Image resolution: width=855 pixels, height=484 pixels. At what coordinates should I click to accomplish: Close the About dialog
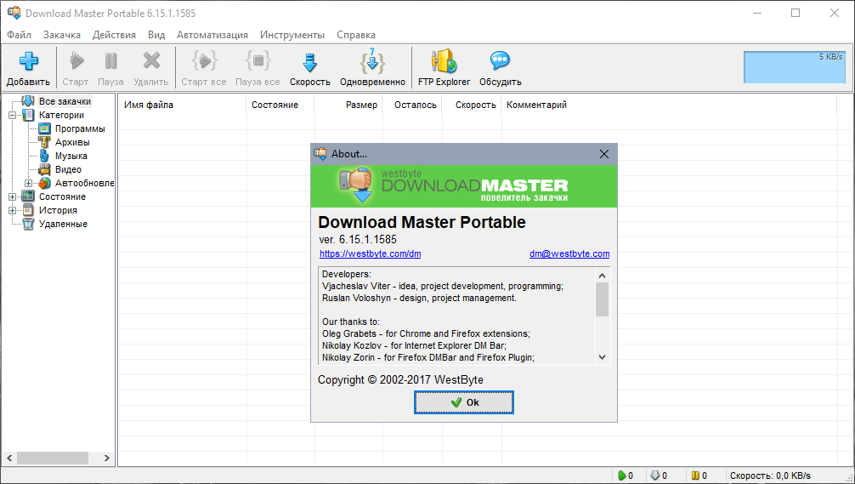(x=604, y=154)
